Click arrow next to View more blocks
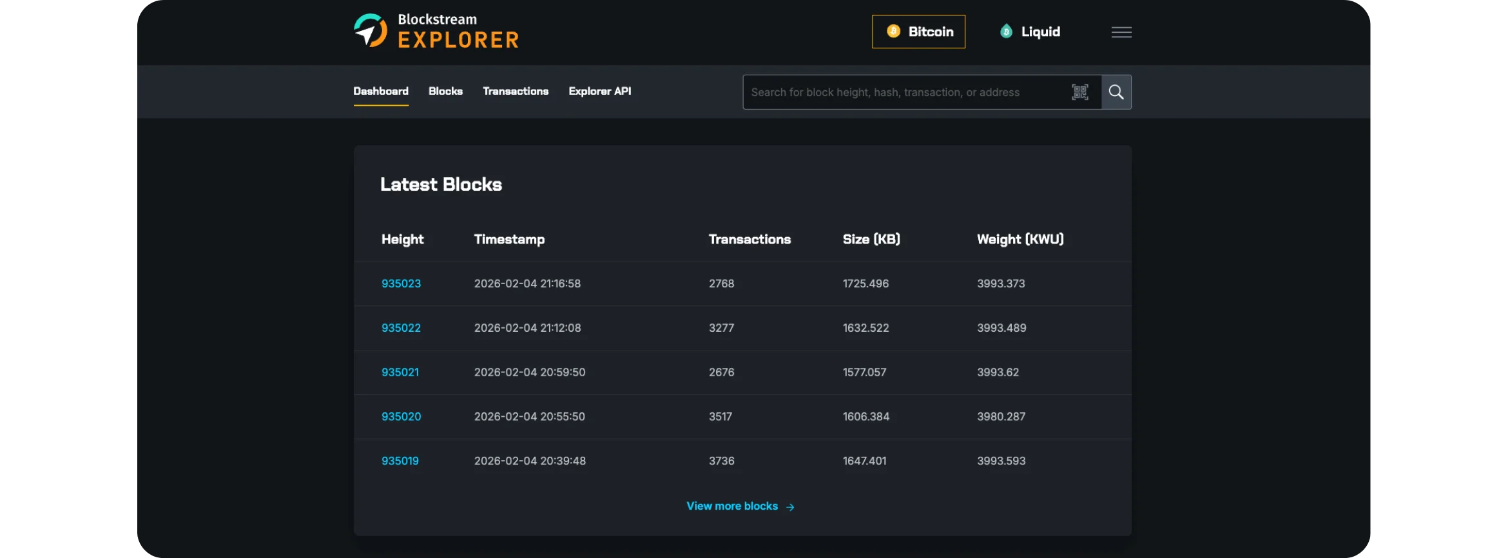 790,507
